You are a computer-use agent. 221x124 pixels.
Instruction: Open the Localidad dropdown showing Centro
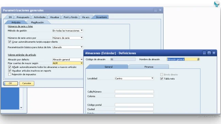click(x=152, y=78)
